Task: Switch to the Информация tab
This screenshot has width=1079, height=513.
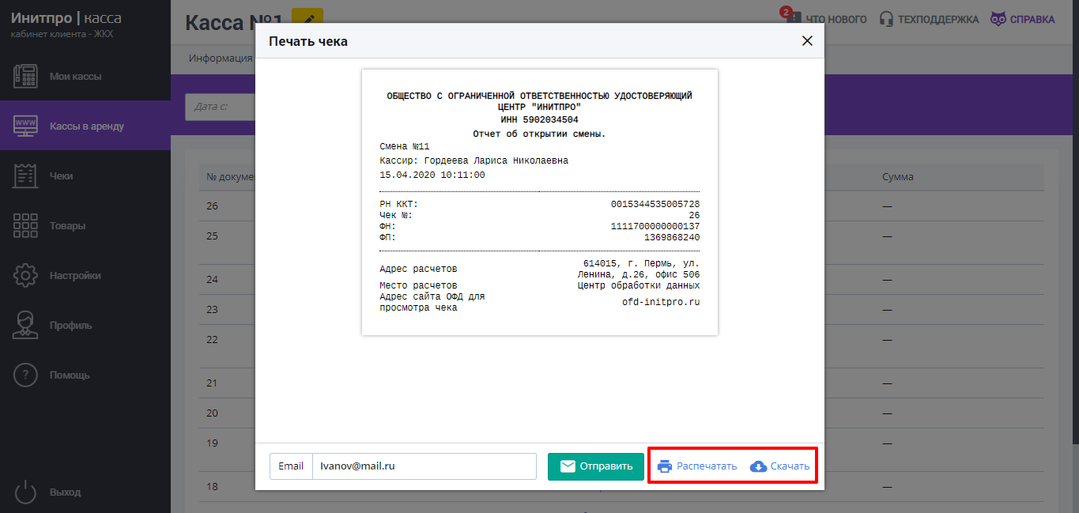Action: pos(221,58)
